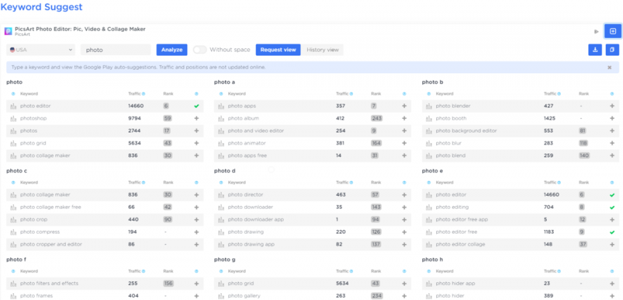Click chart icon beside photo apps
Viewport: 623px width, 300px height.
pyautogui.click(x=222, y=106)
